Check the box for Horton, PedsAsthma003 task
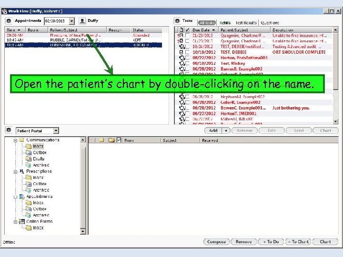 (x=187, y=58)
